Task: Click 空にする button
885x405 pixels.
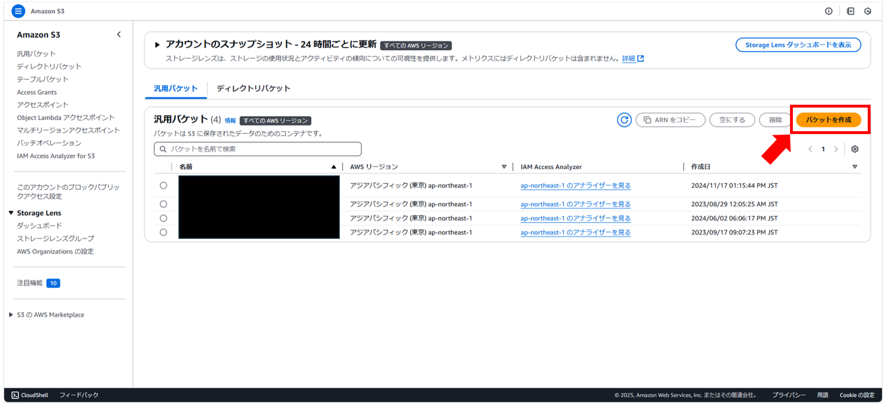Action: (732, 120)
